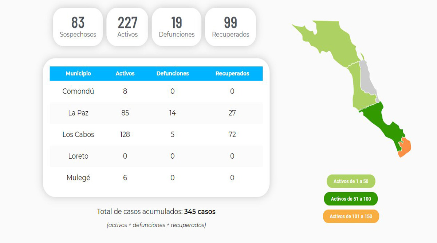The width and height of the screenshot is (437, 243).
Task: Click the 99 Recuperados summary card
Action: [x=231, y=27]
